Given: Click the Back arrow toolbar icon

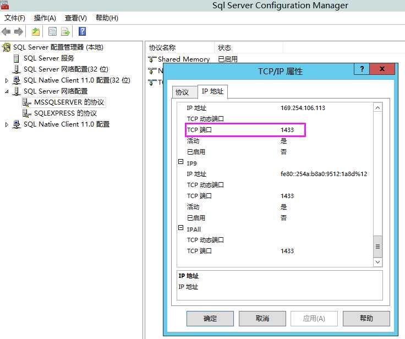Looking at the screenshot, I should point(6,32).
